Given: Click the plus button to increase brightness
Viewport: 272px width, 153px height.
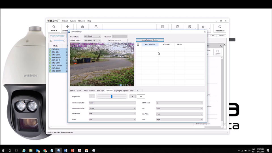Looking at the screenshot, I should tap(132, 96).
